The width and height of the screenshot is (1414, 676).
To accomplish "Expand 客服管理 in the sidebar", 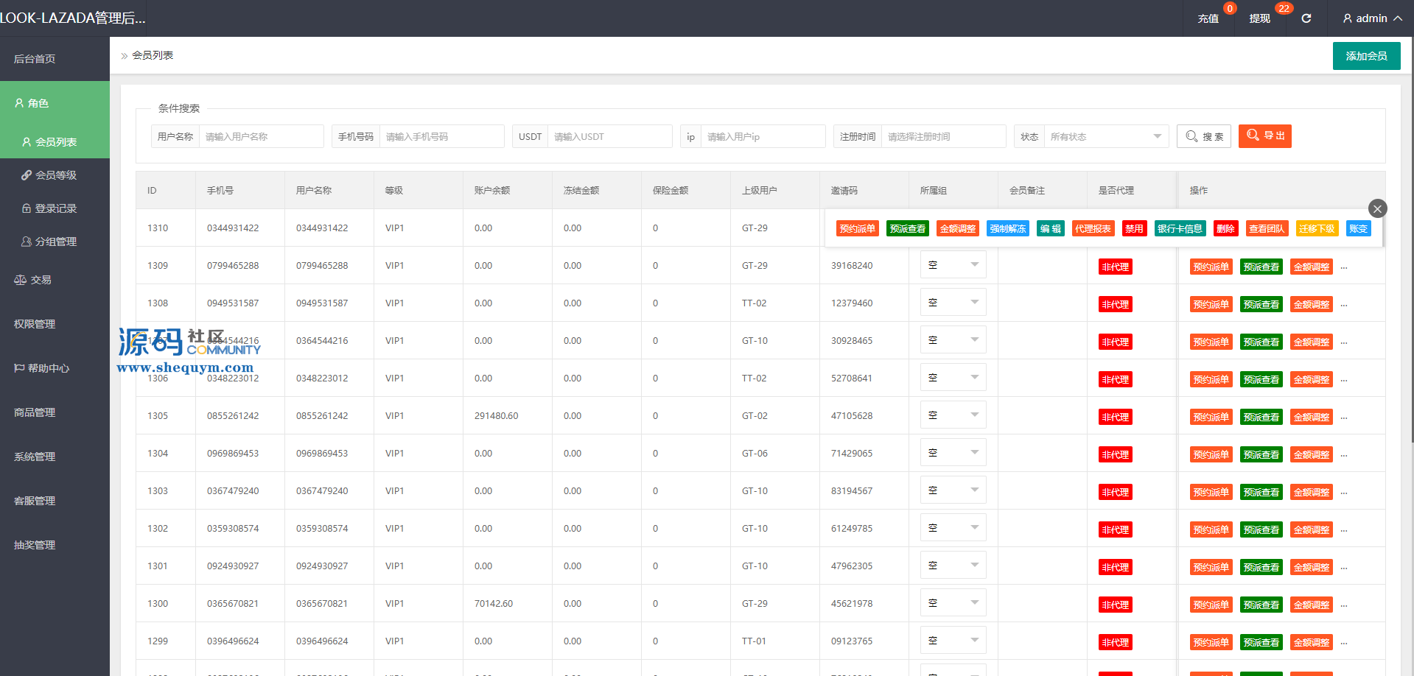I will pos(55,501).
